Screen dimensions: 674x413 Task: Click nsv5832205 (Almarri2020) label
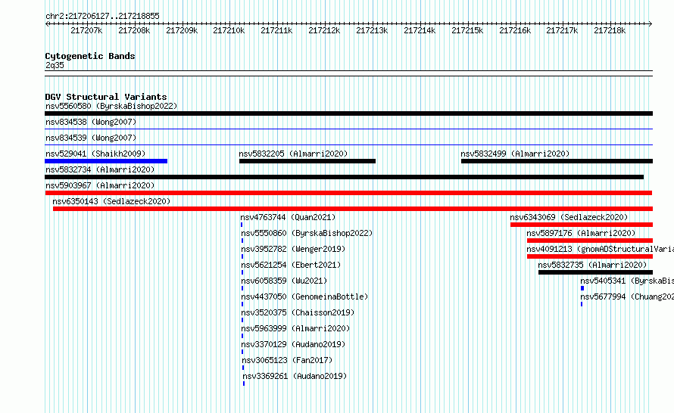[x=293, y=154]
